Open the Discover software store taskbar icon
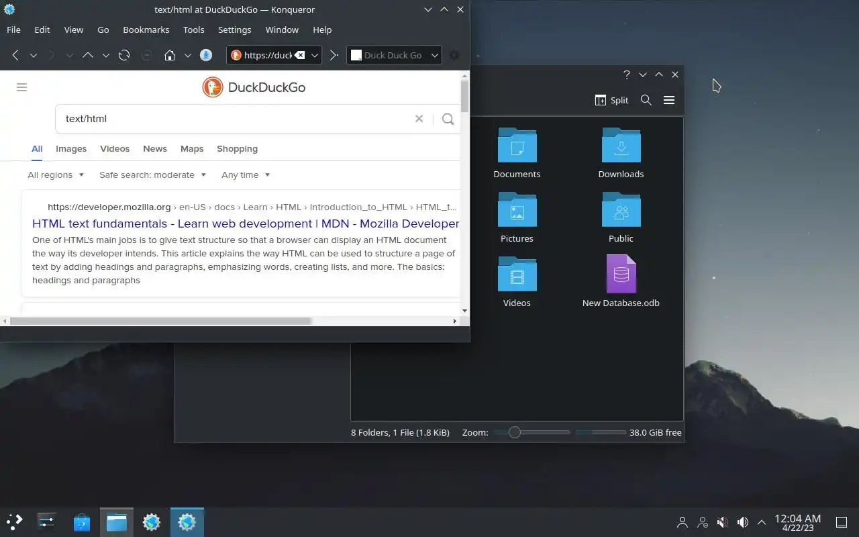Image resolution: width=859 pixels, height=537 pixels. pyautogui.click(x=82, y=522)
